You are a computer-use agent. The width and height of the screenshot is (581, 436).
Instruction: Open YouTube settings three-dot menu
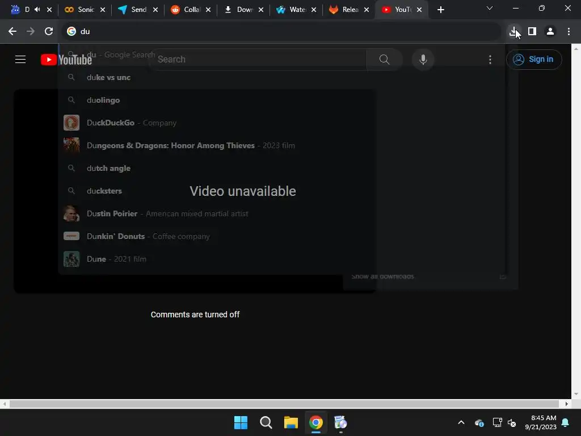click(490, 59)
